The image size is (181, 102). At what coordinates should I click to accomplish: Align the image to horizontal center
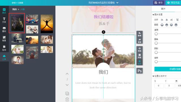[x=167, y=20]
